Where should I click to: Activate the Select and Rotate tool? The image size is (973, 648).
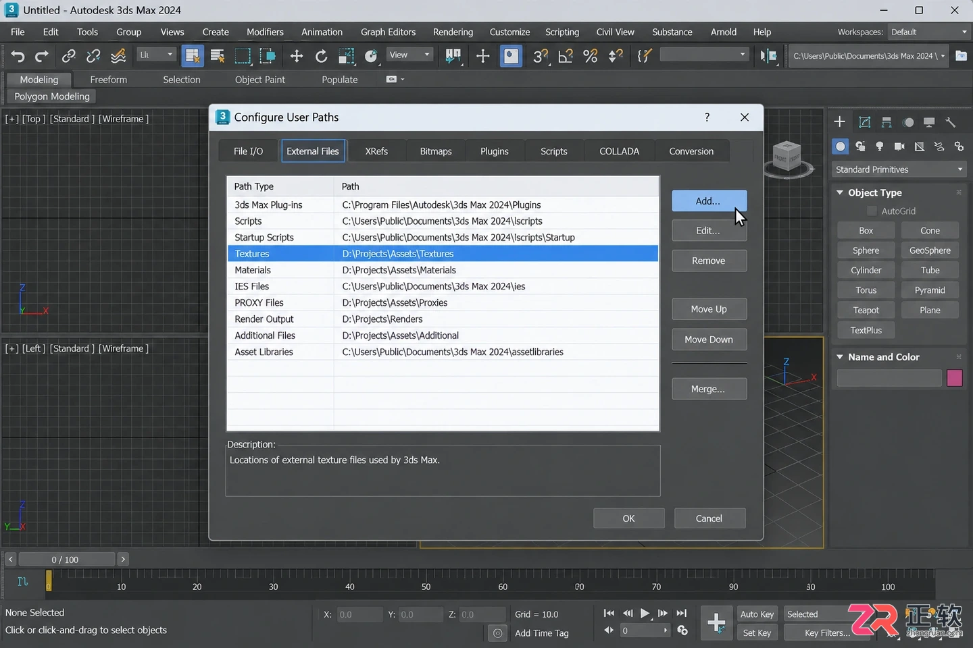(x=321, y=56)
